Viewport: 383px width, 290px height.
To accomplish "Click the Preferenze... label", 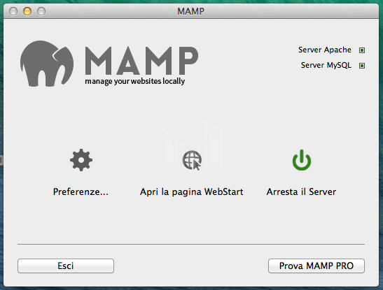I will pyautogui.click(x=81, y=191).
